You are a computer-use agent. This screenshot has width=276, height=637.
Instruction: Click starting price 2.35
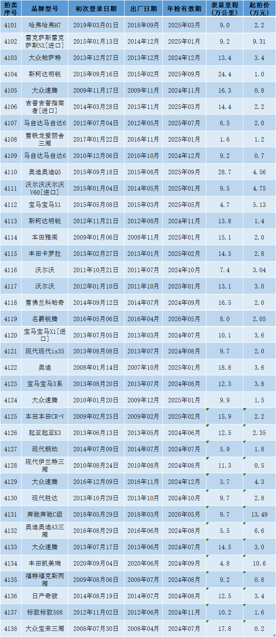coord(259,433)
